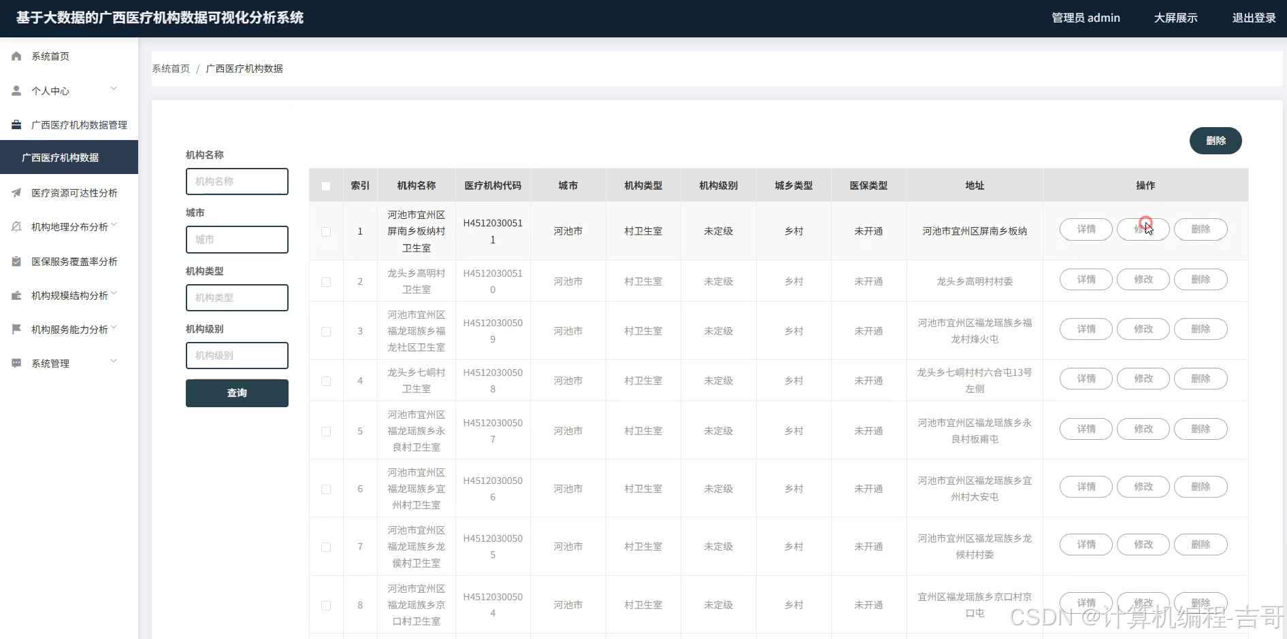Check the checkbox for row 8
The image size is (1287, 639).
pyautogui.click(x=326, y=606)
